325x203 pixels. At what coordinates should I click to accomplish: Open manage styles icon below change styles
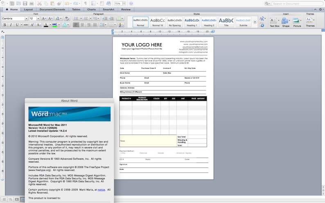[x=262, y=25]
